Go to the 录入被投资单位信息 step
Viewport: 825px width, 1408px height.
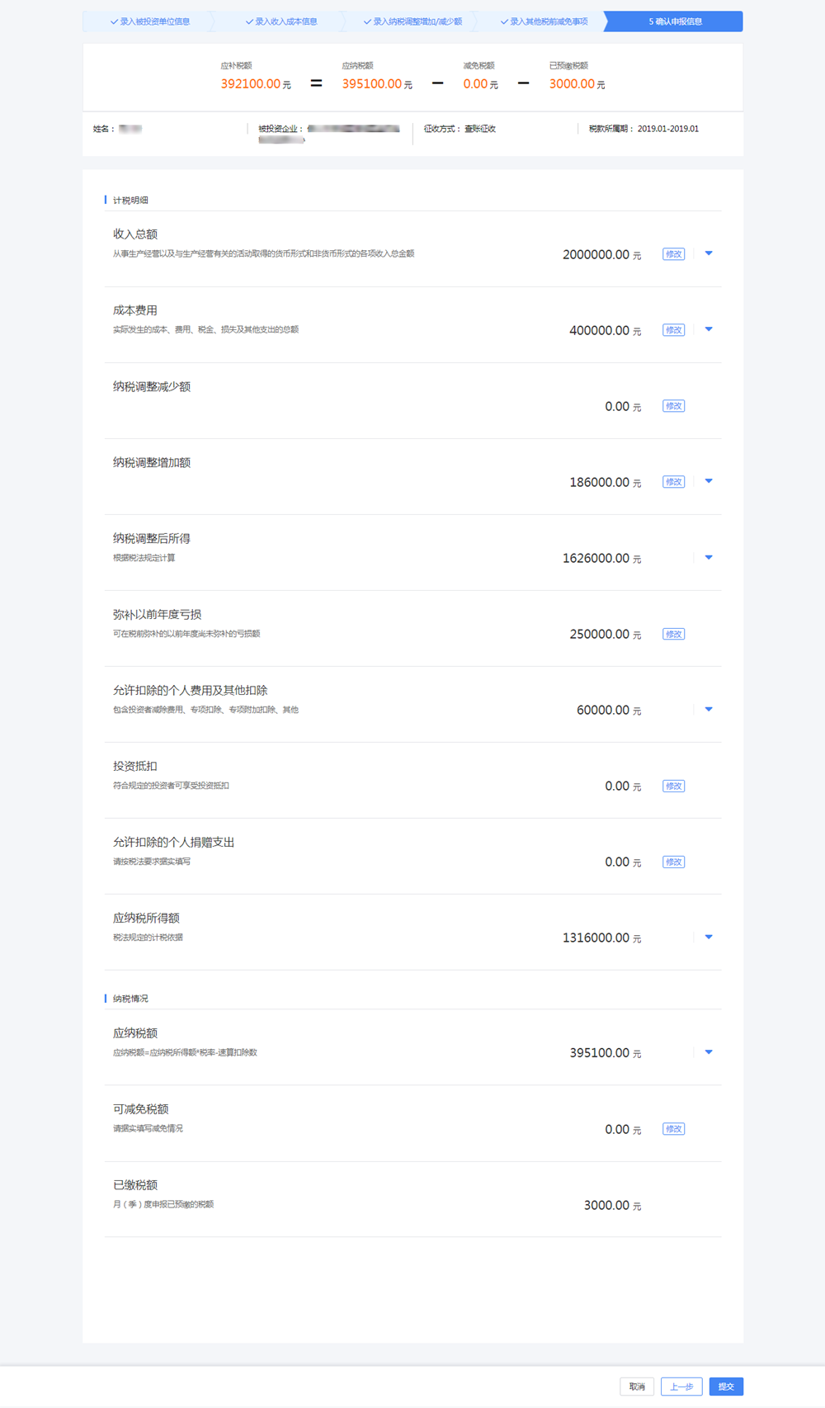pyautogui.click(x=150, y=21)
